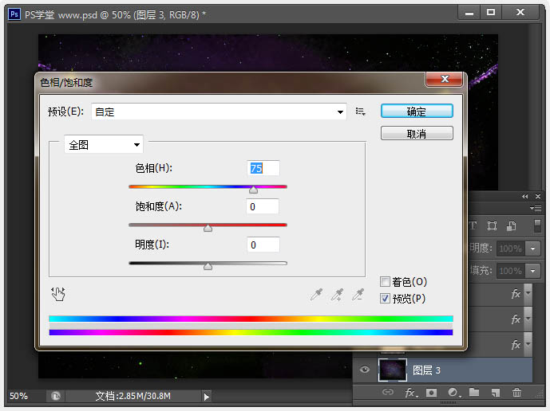Open the 全图 channel range dropdown

[x=104, y=145]
